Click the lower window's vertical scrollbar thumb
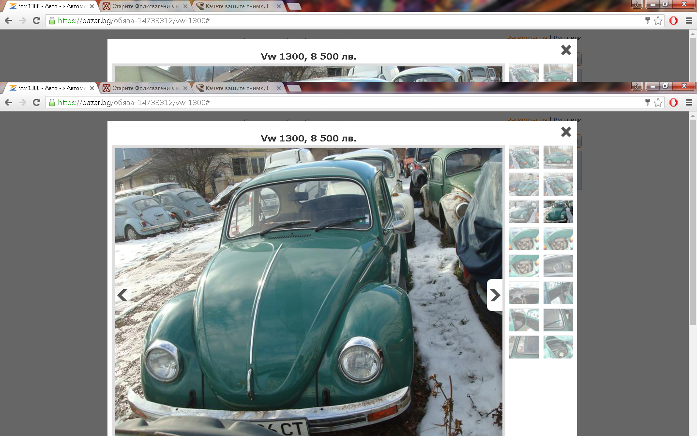Screen dimensions: 697x436 point(693,223)
